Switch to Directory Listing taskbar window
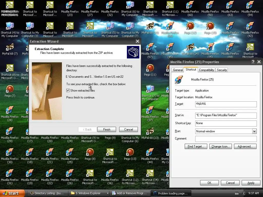The height and width of the screenshot is (197, 263). 47,193
